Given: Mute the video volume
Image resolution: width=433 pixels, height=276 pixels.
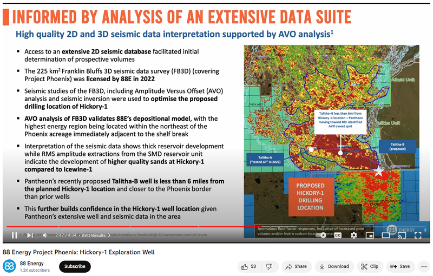Looking at the screenshot, I should coord(45,235).
